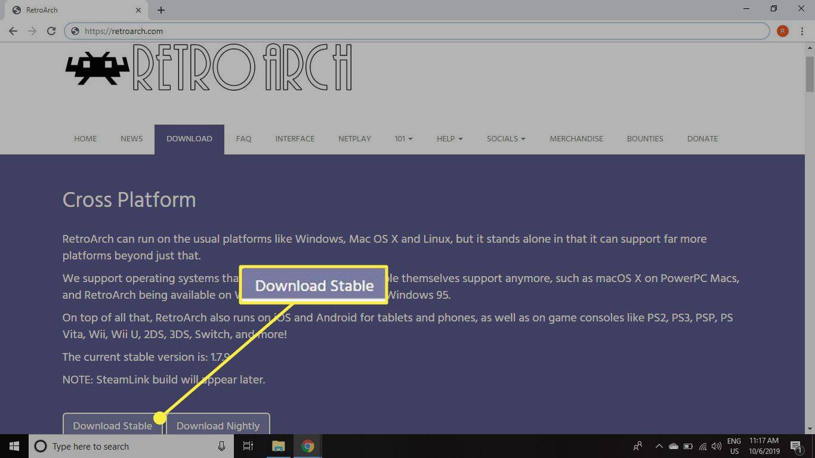Viewport: 815px width, 458px height.
Task: Open the BOUNTIES nav link
Action: point(645,138)
